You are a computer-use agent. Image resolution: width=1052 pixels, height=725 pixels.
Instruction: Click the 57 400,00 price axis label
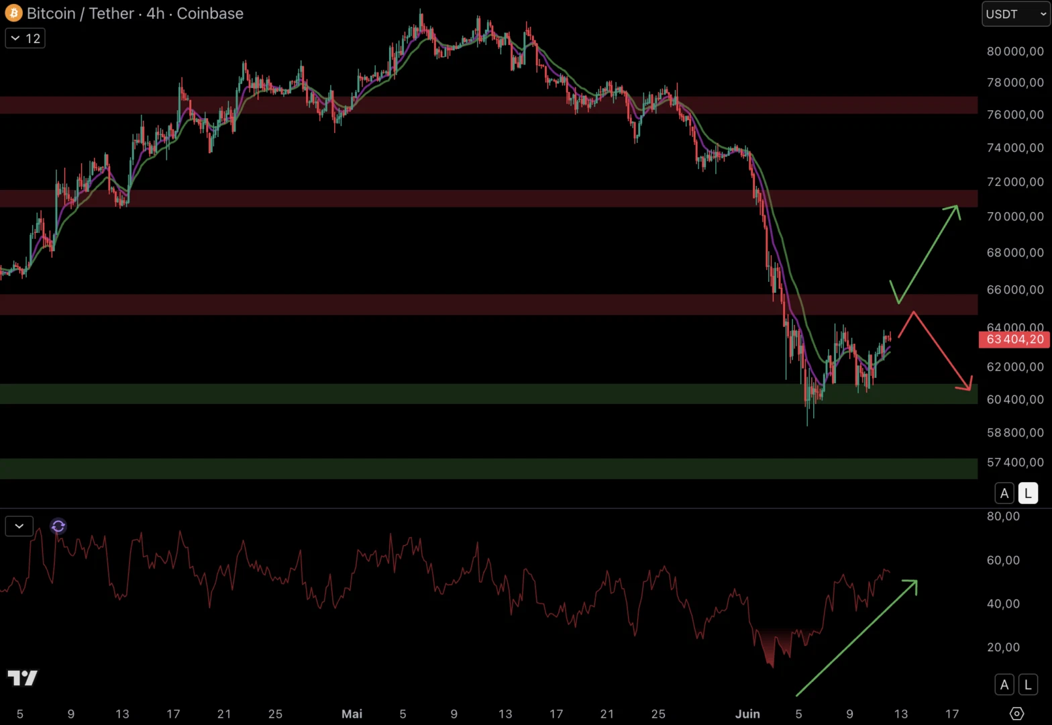tap(1015, 462)
